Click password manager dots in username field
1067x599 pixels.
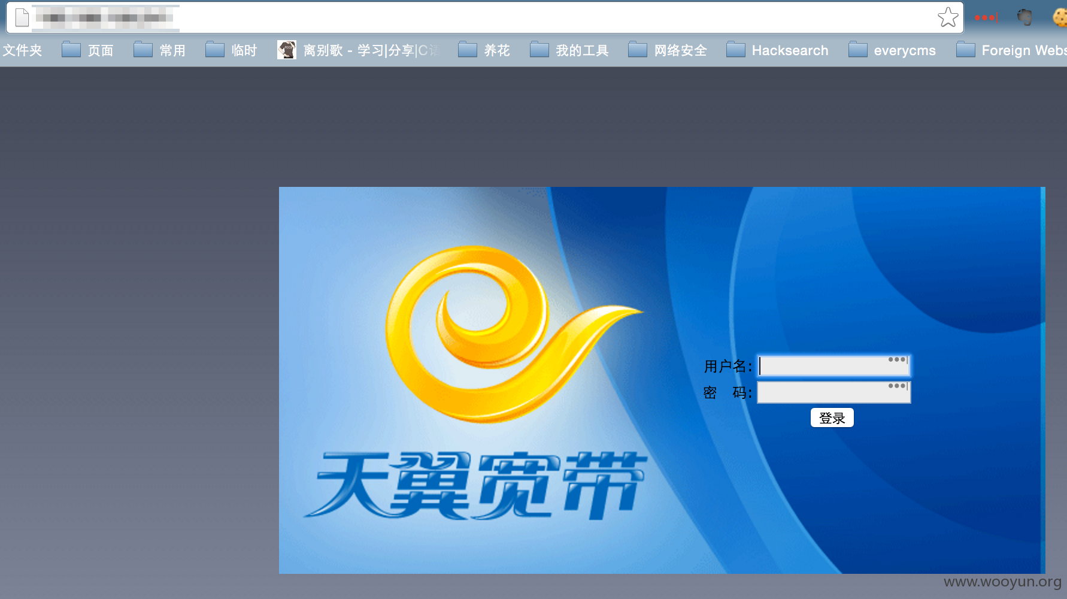[x=898, y=359]
